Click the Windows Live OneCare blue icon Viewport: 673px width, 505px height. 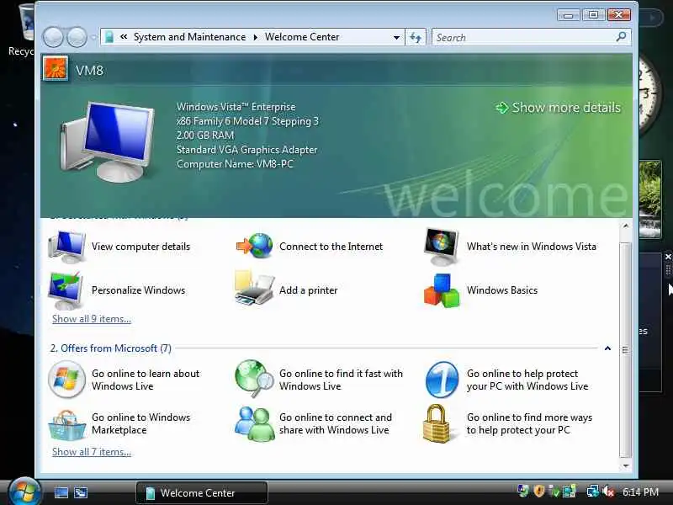442,380
